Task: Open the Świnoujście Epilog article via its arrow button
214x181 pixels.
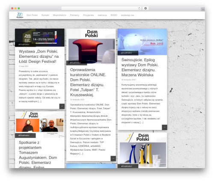Action: [164, 127]
